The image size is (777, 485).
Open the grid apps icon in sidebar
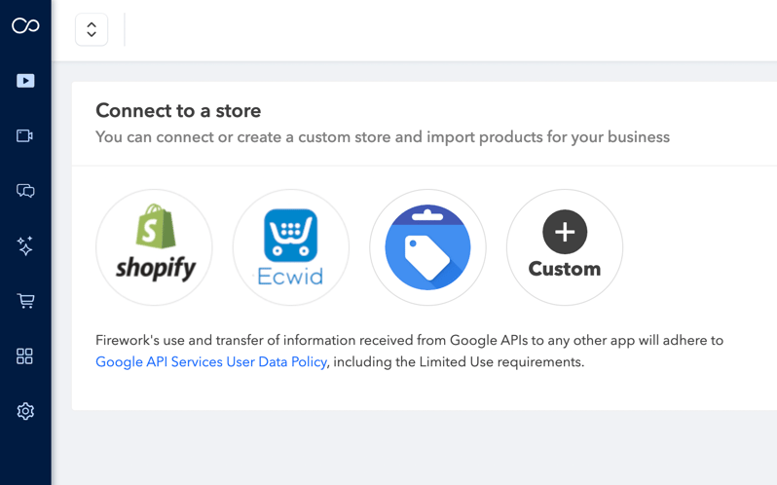(25, 356)
